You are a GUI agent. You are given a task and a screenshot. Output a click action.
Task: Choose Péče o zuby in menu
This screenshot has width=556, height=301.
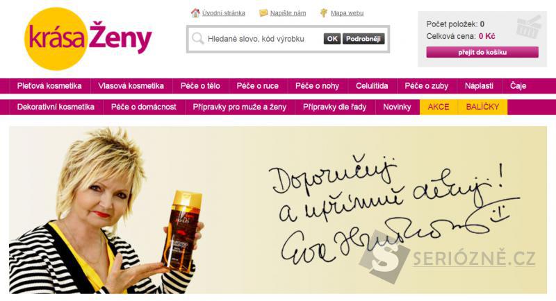[x=427, y=86]
